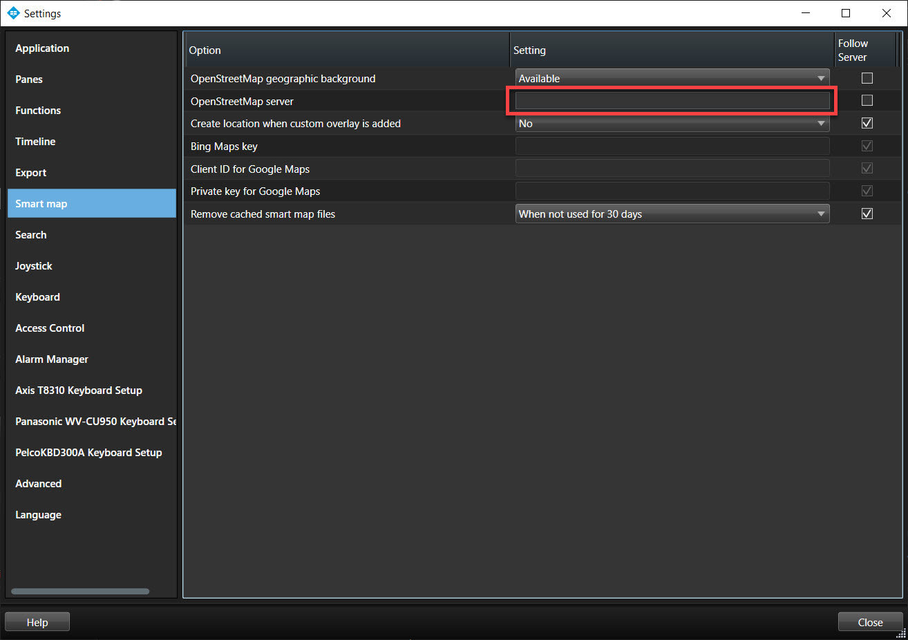
Task: Maximize the Settings window
Action: (846, 13)
